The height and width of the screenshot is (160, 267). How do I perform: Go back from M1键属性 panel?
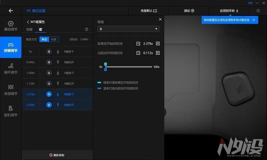pos(28,22)
